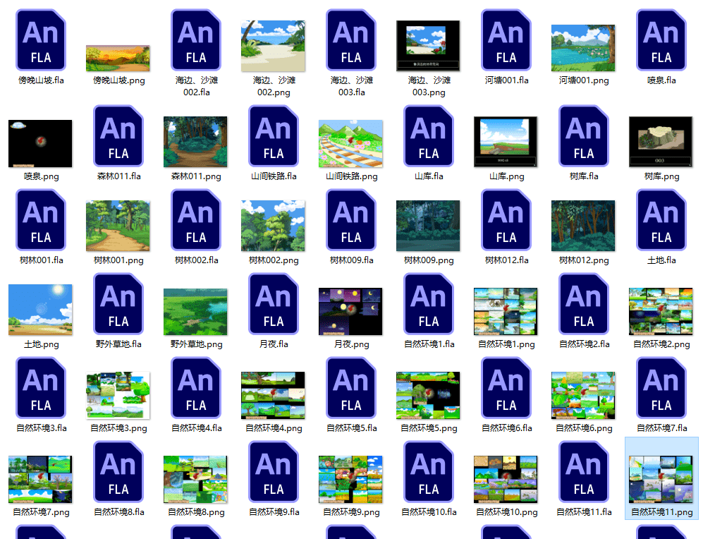Click the 月夜.fla Animate file icon
The height and width of the screenshot is (539, 703).
click(274, 304)
